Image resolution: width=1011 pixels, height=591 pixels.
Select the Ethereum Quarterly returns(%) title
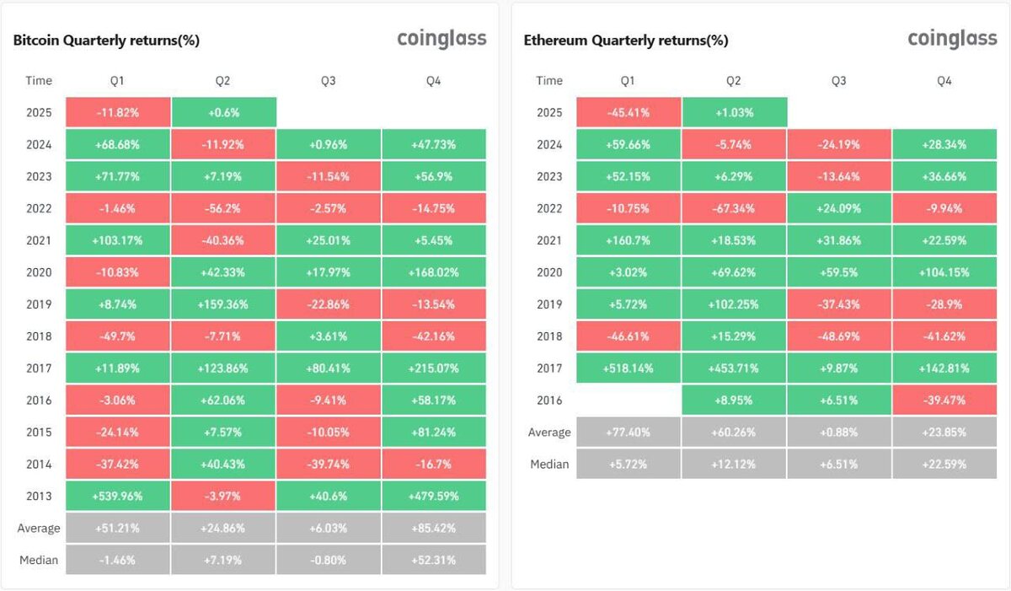(x=626, y=40)
